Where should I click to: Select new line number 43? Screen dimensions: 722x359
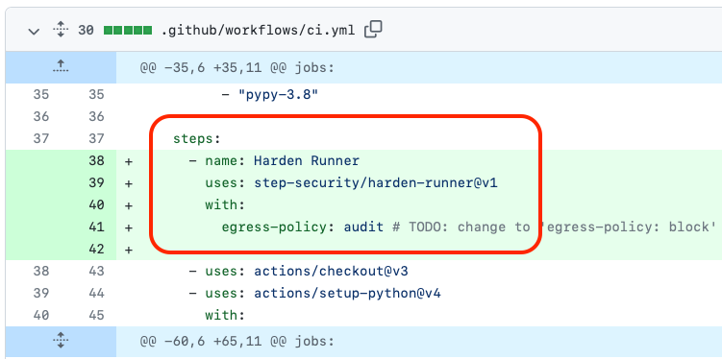[x=96, y=272]
